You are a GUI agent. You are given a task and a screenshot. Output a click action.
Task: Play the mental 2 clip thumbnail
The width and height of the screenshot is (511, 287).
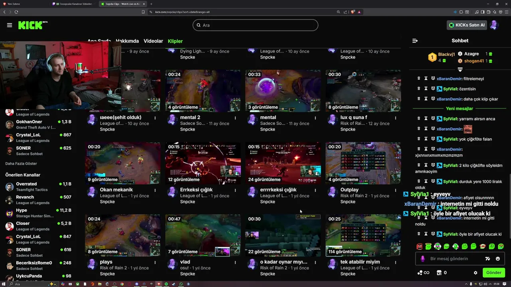click(203, 91)
